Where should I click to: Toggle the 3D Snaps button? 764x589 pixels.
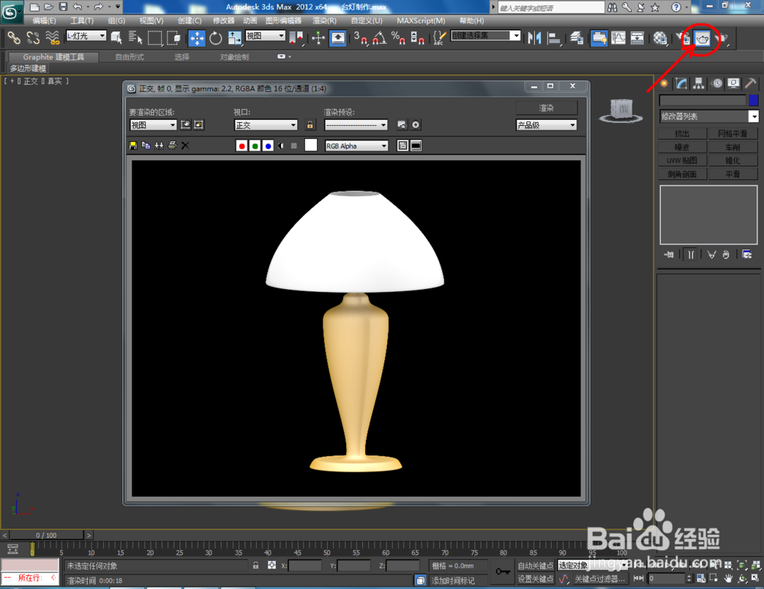point(361,37)
